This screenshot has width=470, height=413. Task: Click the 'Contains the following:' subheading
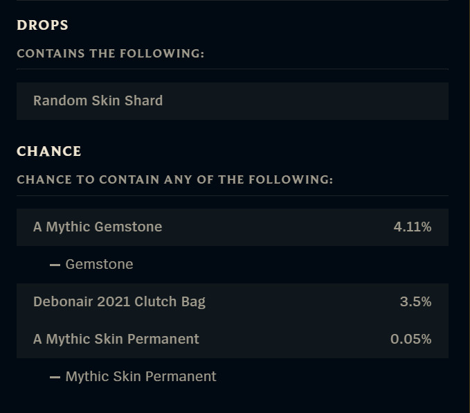coord(110,54)
